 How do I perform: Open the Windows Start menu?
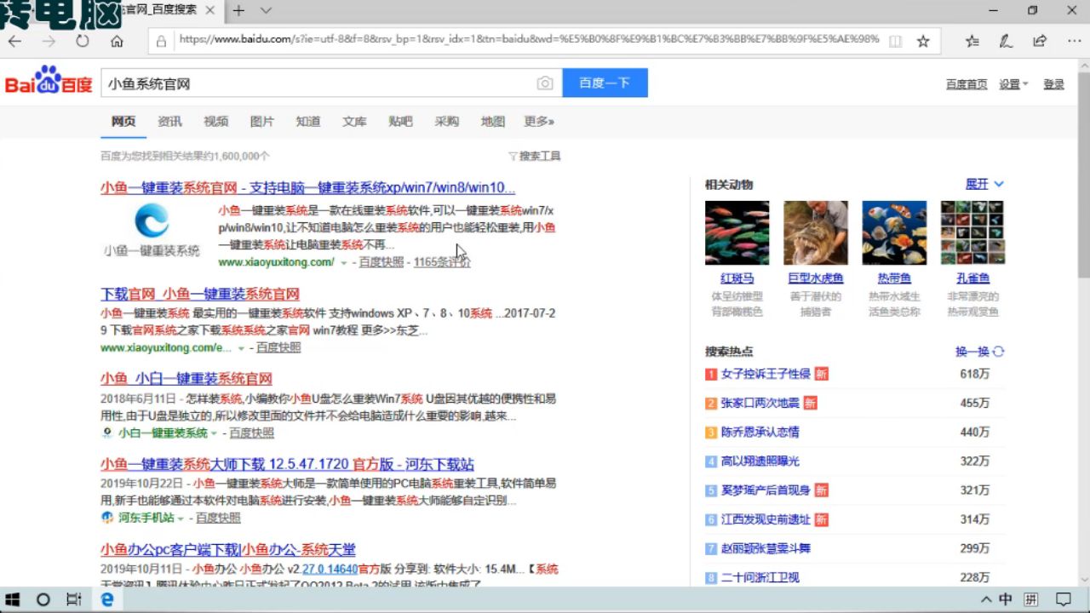[x=13, y=599]
